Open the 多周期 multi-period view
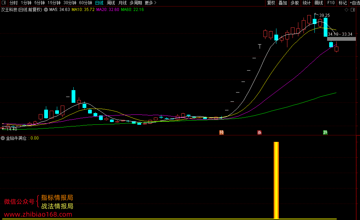Screen dimensions: 360x220 click(136, 3)
